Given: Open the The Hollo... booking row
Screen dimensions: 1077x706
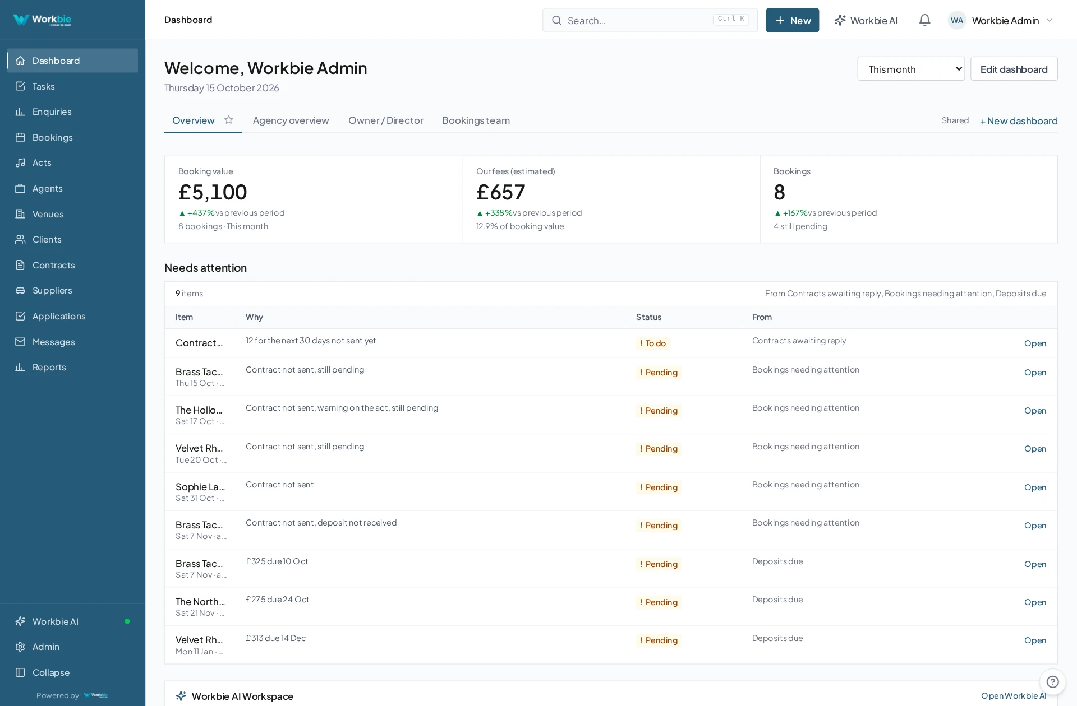Looking at the screenshot, I should 611,415.
